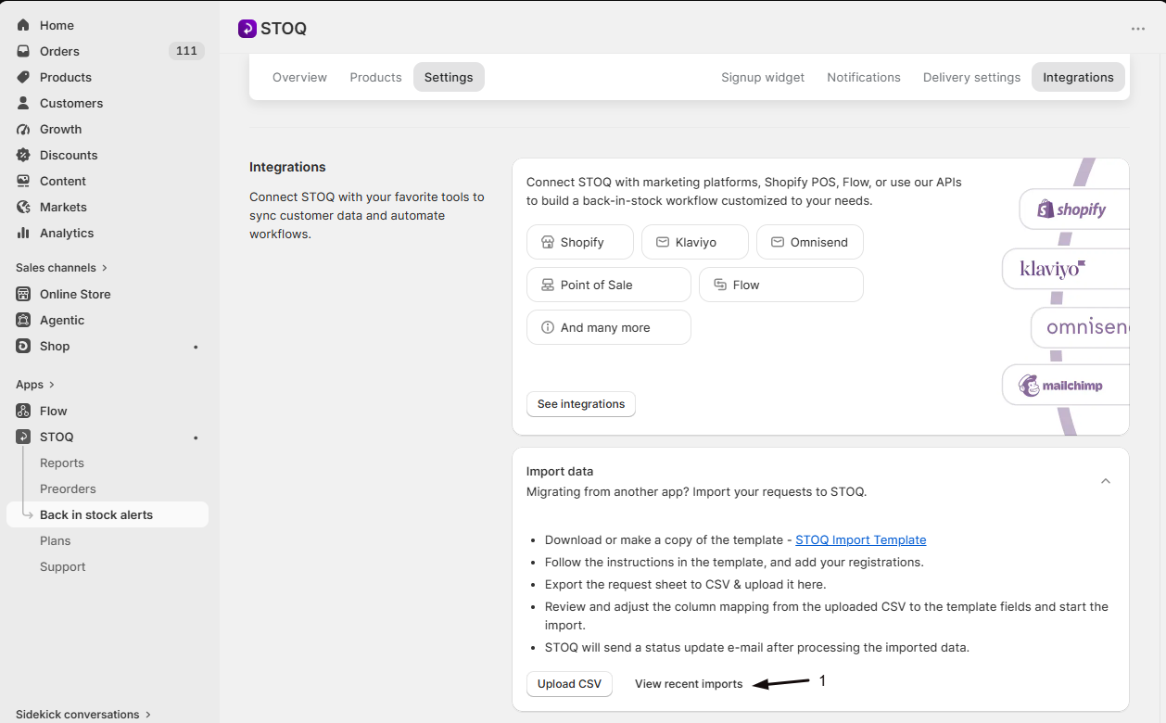The height and width of the screenshot is (723, 1166).
Task: Click the purple STOQ logo in the header
Action: point(247,29)
